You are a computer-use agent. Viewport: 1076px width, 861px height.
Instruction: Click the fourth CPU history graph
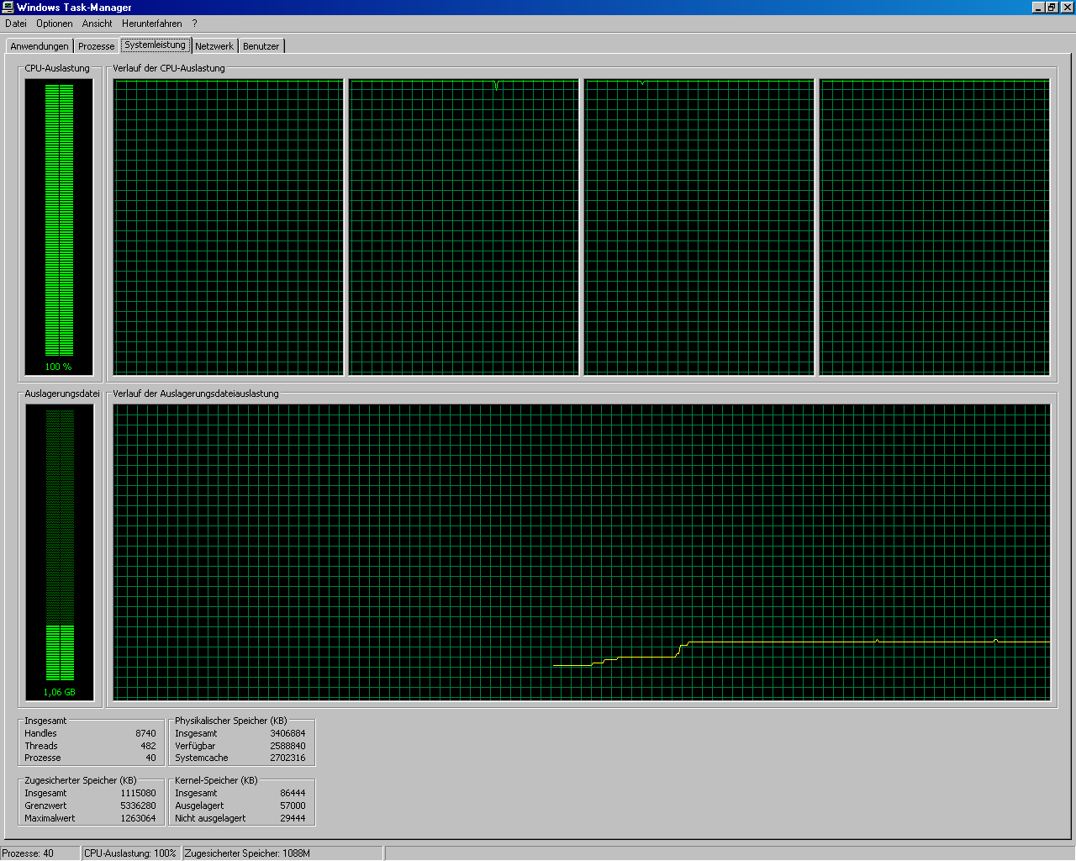(x=935, y=227)
